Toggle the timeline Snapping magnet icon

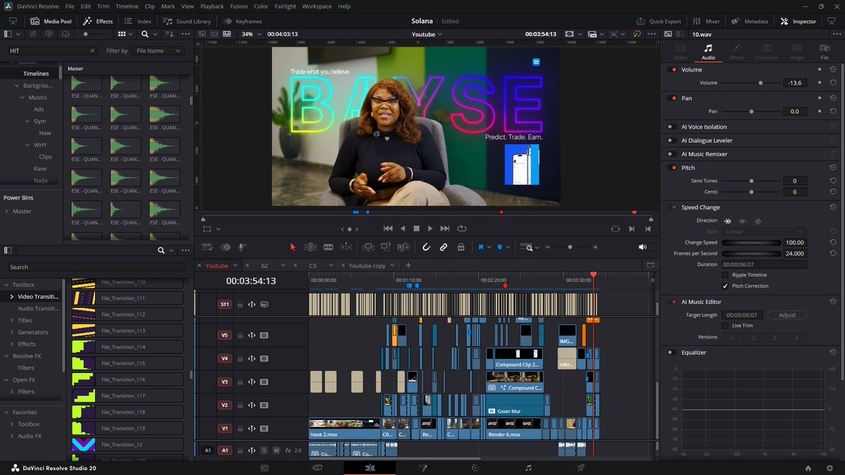426,247
